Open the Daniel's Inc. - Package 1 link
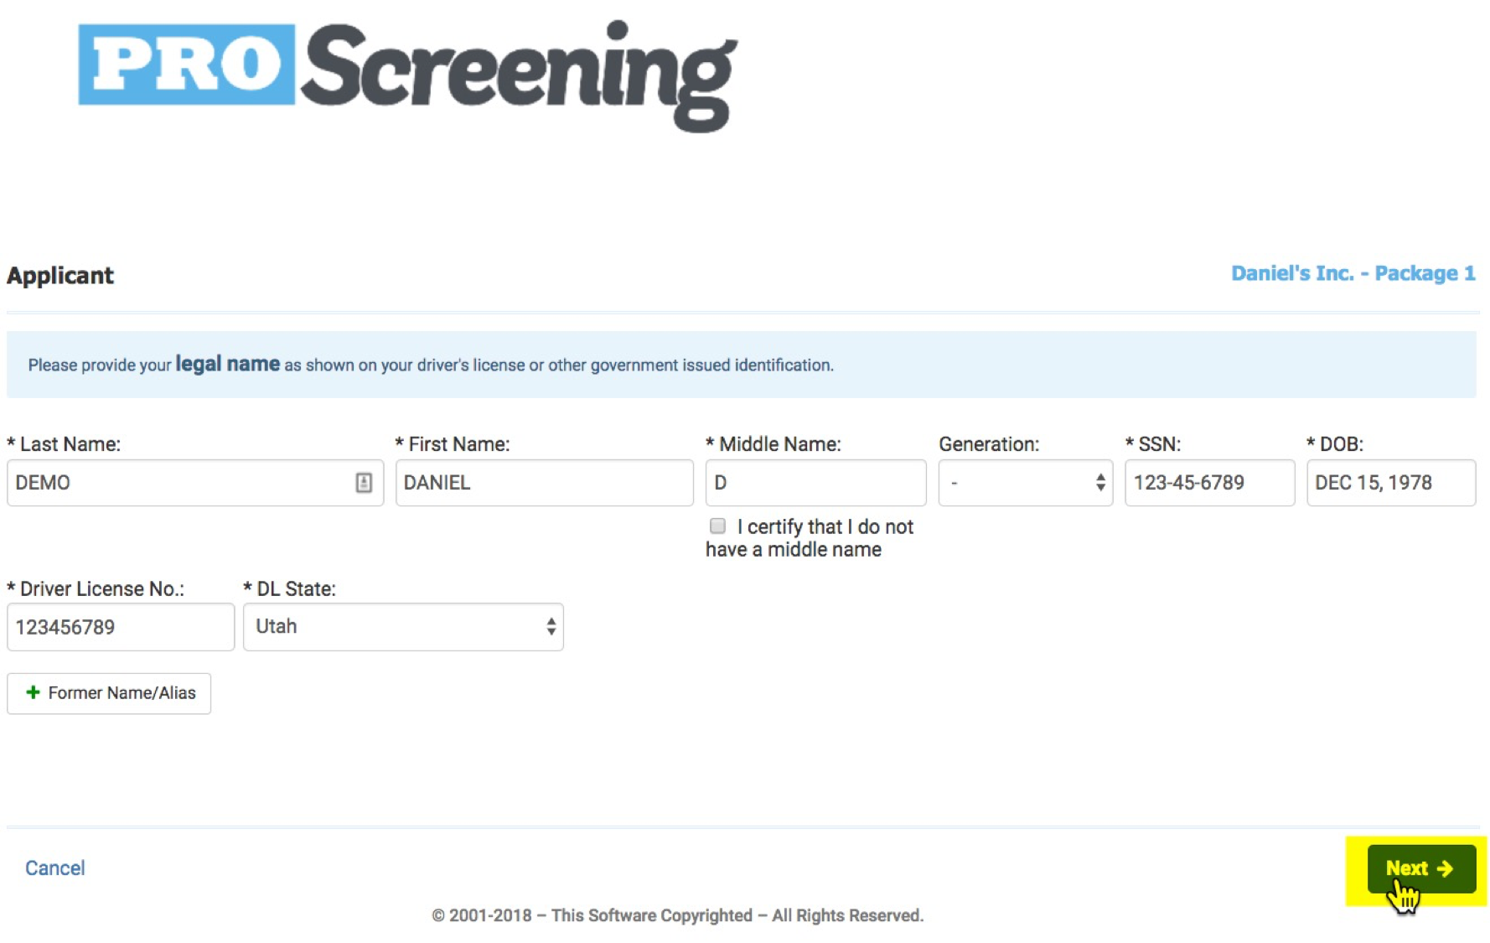 [1353, 274]
